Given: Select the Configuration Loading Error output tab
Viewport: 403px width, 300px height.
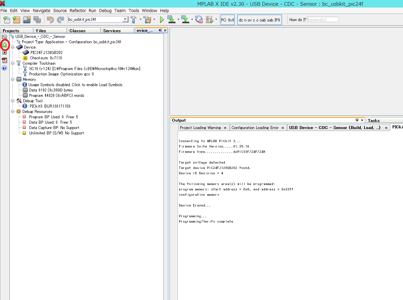Looking at the screenshot, I should coord(255,128).
